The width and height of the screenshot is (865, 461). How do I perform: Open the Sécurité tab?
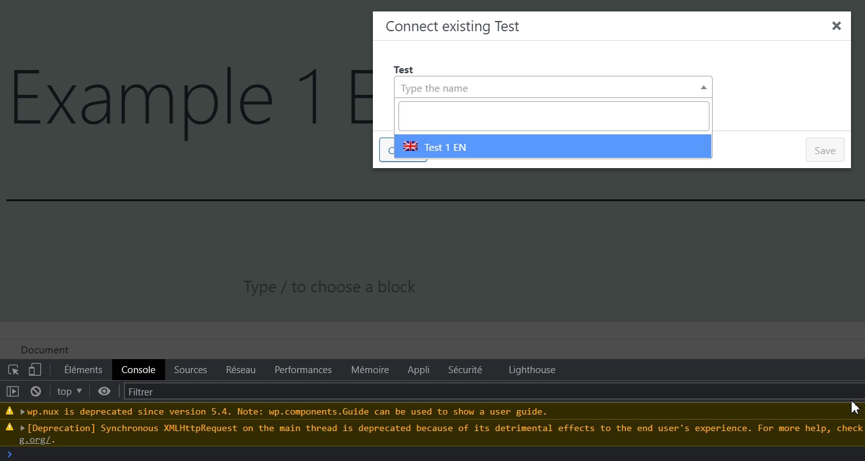[465, 370]
